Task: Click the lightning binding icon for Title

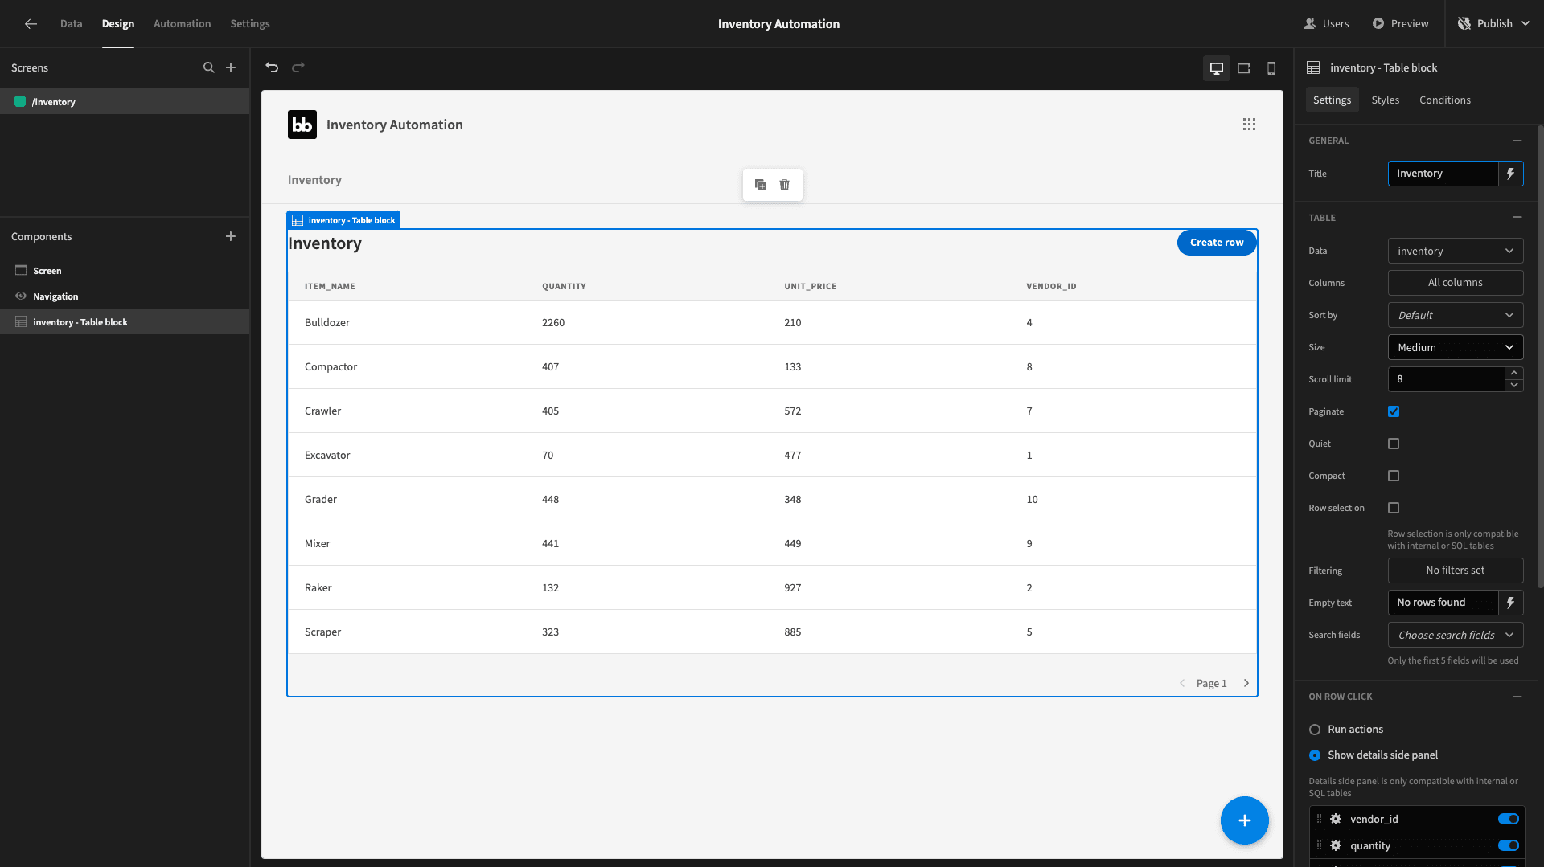Action: click(x=1511, y=174)
